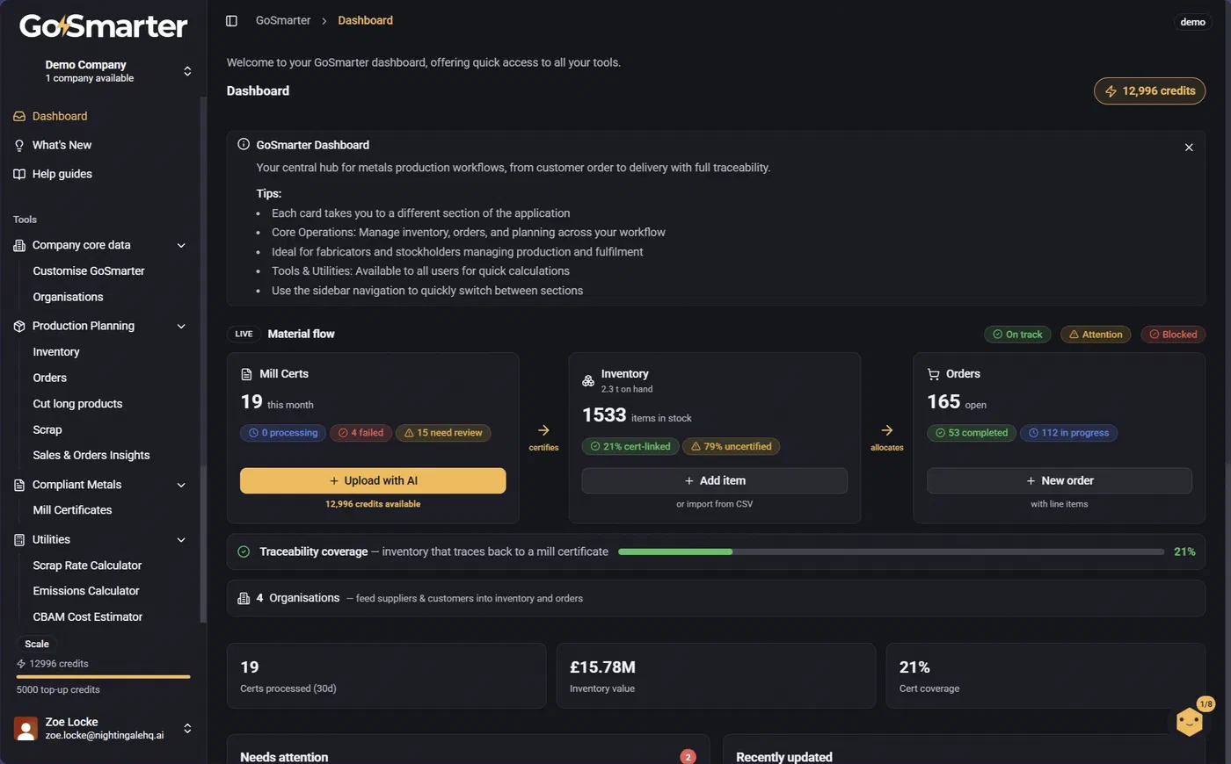Click the info icon beside GoSmarter Dashboard
The width and height of the screenshot is (1231, 764).
(x=244, y=144)
